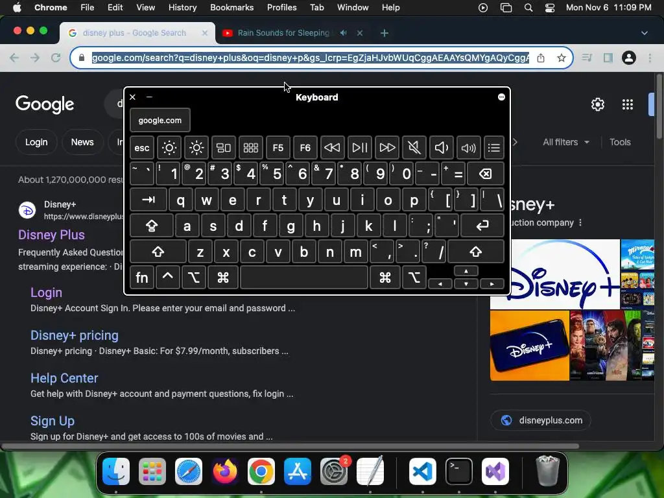Open a new Chrome tab

(384, 33)
